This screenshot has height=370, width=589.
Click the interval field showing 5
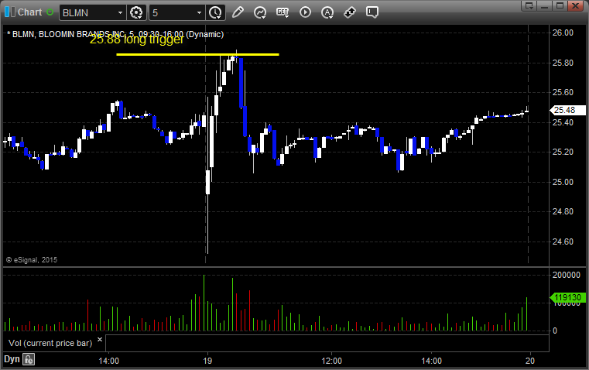point(172,12)
